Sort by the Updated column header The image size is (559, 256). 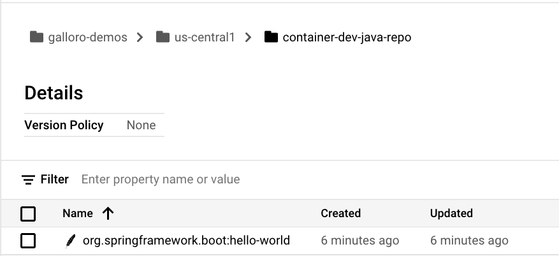pos(451,213)
